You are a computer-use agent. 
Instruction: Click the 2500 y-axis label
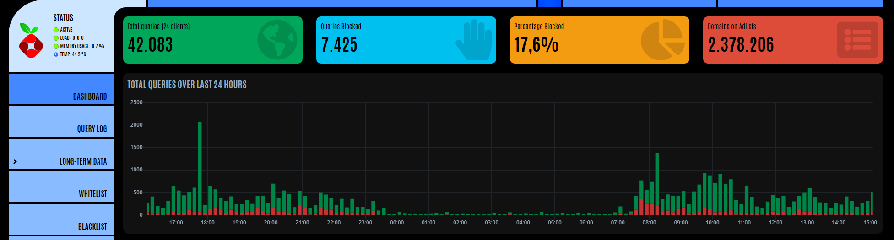[136, 102]
